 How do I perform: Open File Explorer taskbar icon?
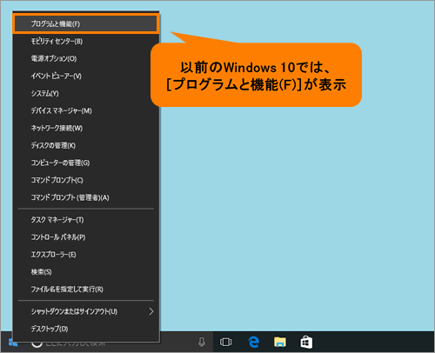coord(280,343)
